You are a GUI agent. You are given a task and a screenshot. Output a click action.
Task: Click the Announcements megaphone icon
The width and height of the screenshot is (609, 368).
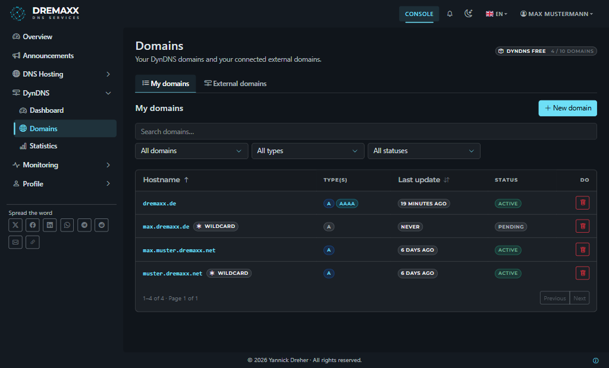(x=16, y=55)
